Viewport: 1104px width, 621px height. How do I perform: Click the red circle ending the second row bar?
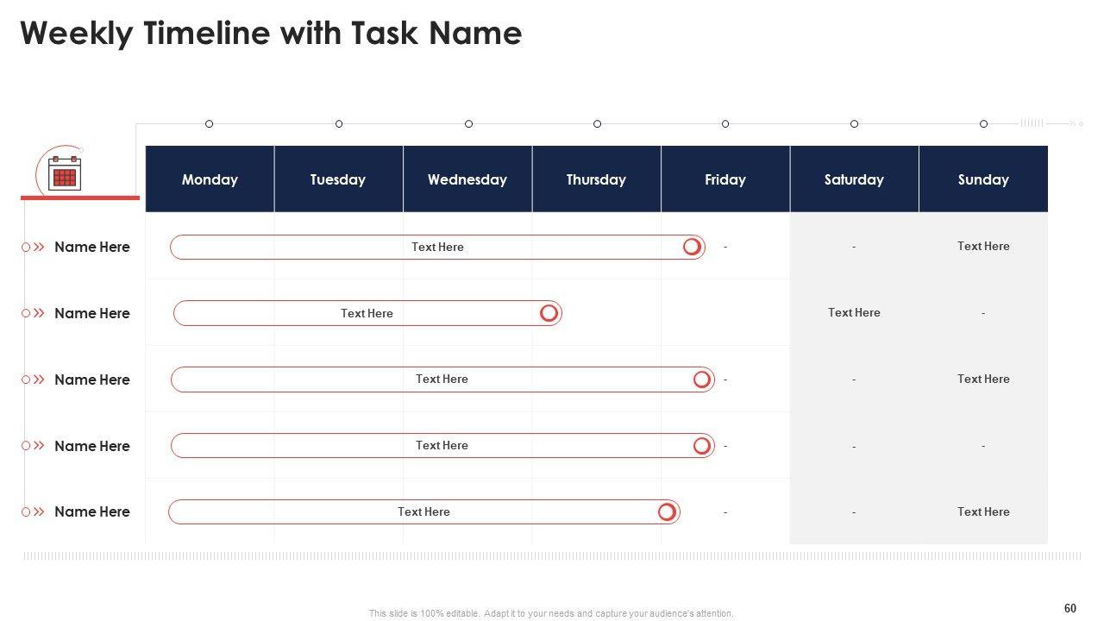549,313
